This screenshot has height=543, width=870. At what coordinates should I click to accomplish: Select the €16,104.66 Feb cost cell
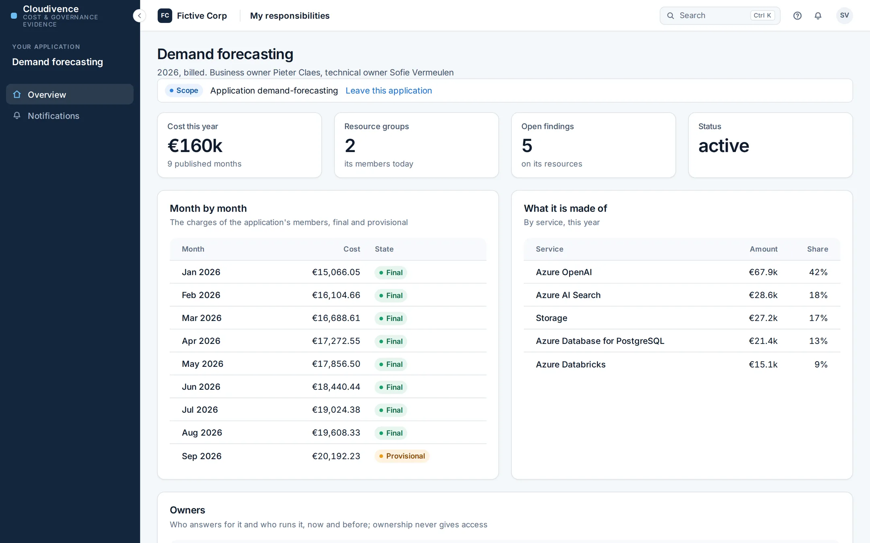(336, 295)
